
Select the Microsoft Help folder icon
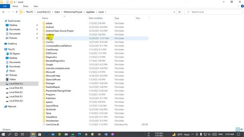(44, 76)
